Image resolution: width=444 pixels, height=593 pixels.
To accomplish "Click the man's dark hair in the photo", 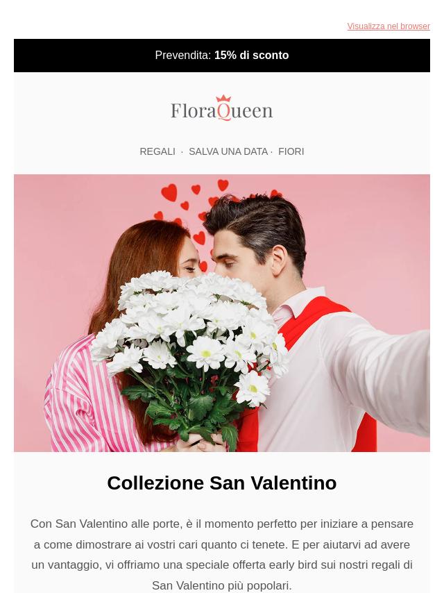I will point(257,223).
